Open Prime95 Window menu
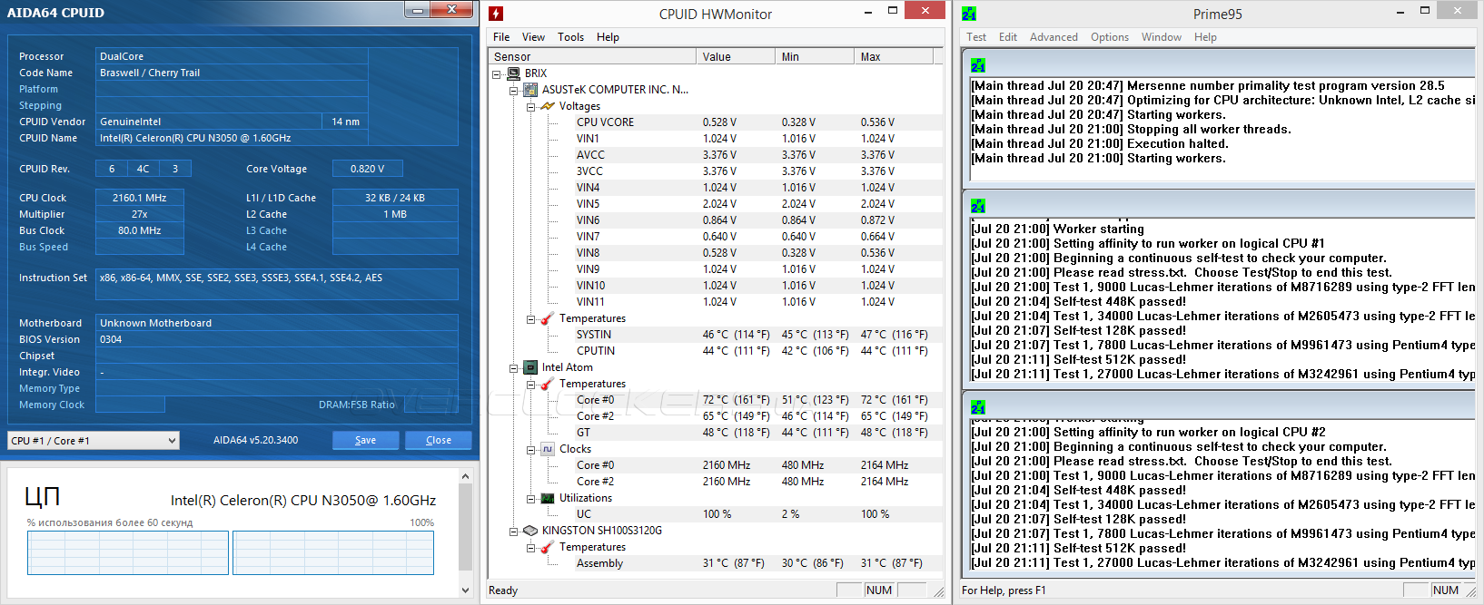Screen dimensions: 1484x605 (1162, 37)
